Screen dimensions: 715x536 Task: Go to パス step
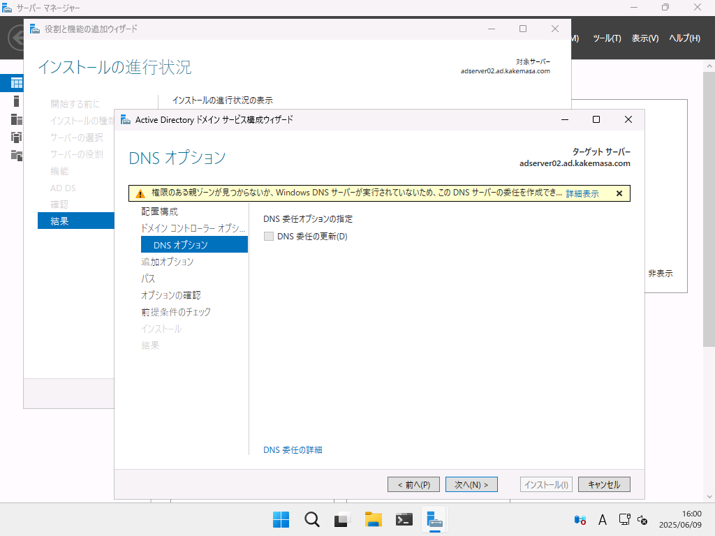148,278
